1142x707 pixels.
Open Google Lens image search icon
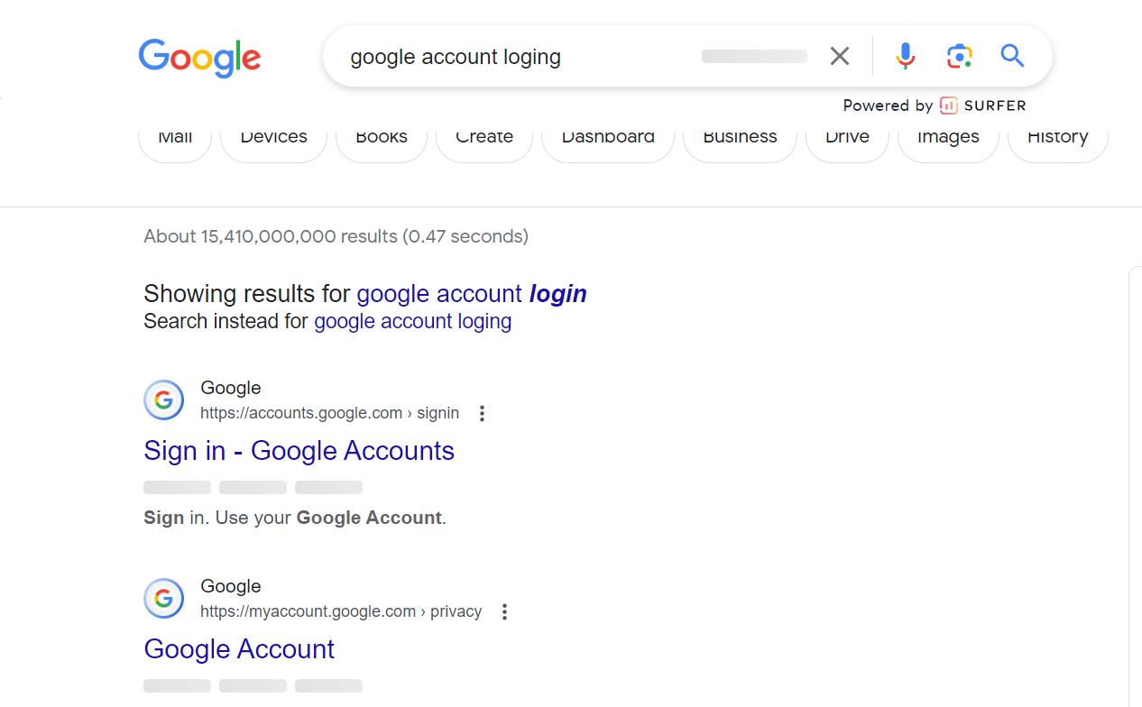point(959,55)
